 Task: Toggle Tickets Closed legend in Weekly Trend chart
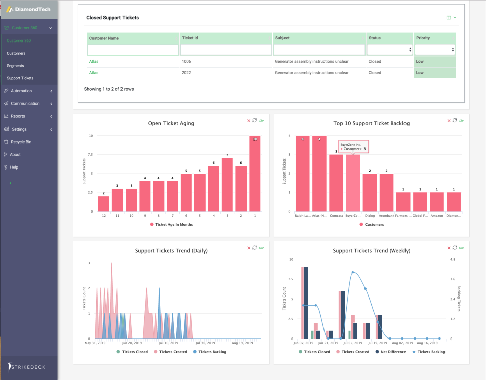coord(314,352)
